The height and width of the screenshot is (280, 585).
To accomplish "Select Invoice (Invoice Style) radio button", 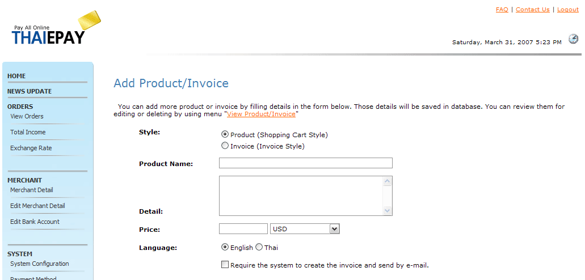I will point(225,146).
